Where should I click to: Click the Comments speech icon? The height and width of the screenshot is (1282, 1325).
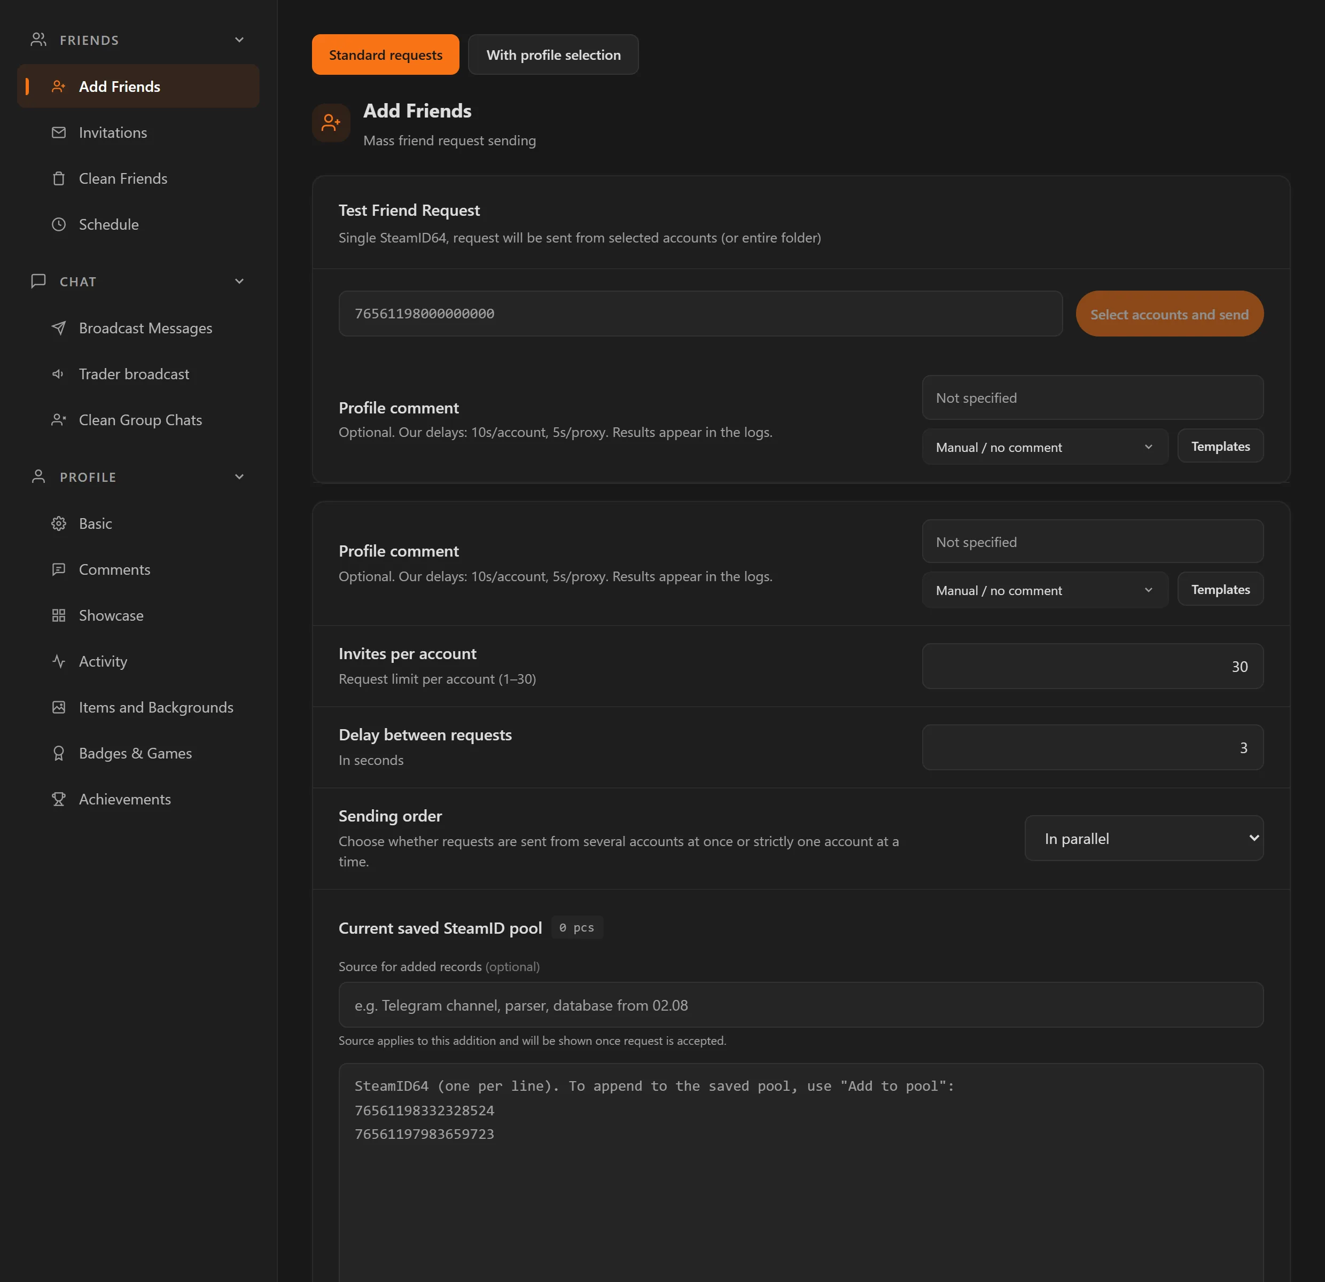pos(59,569)
